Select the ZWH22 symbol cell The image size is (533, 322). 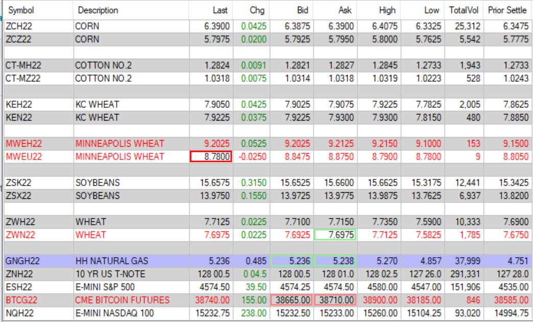(x=39, y=222)
